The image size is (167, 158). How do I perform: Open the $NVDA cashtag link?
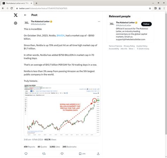tap(61, 36)
